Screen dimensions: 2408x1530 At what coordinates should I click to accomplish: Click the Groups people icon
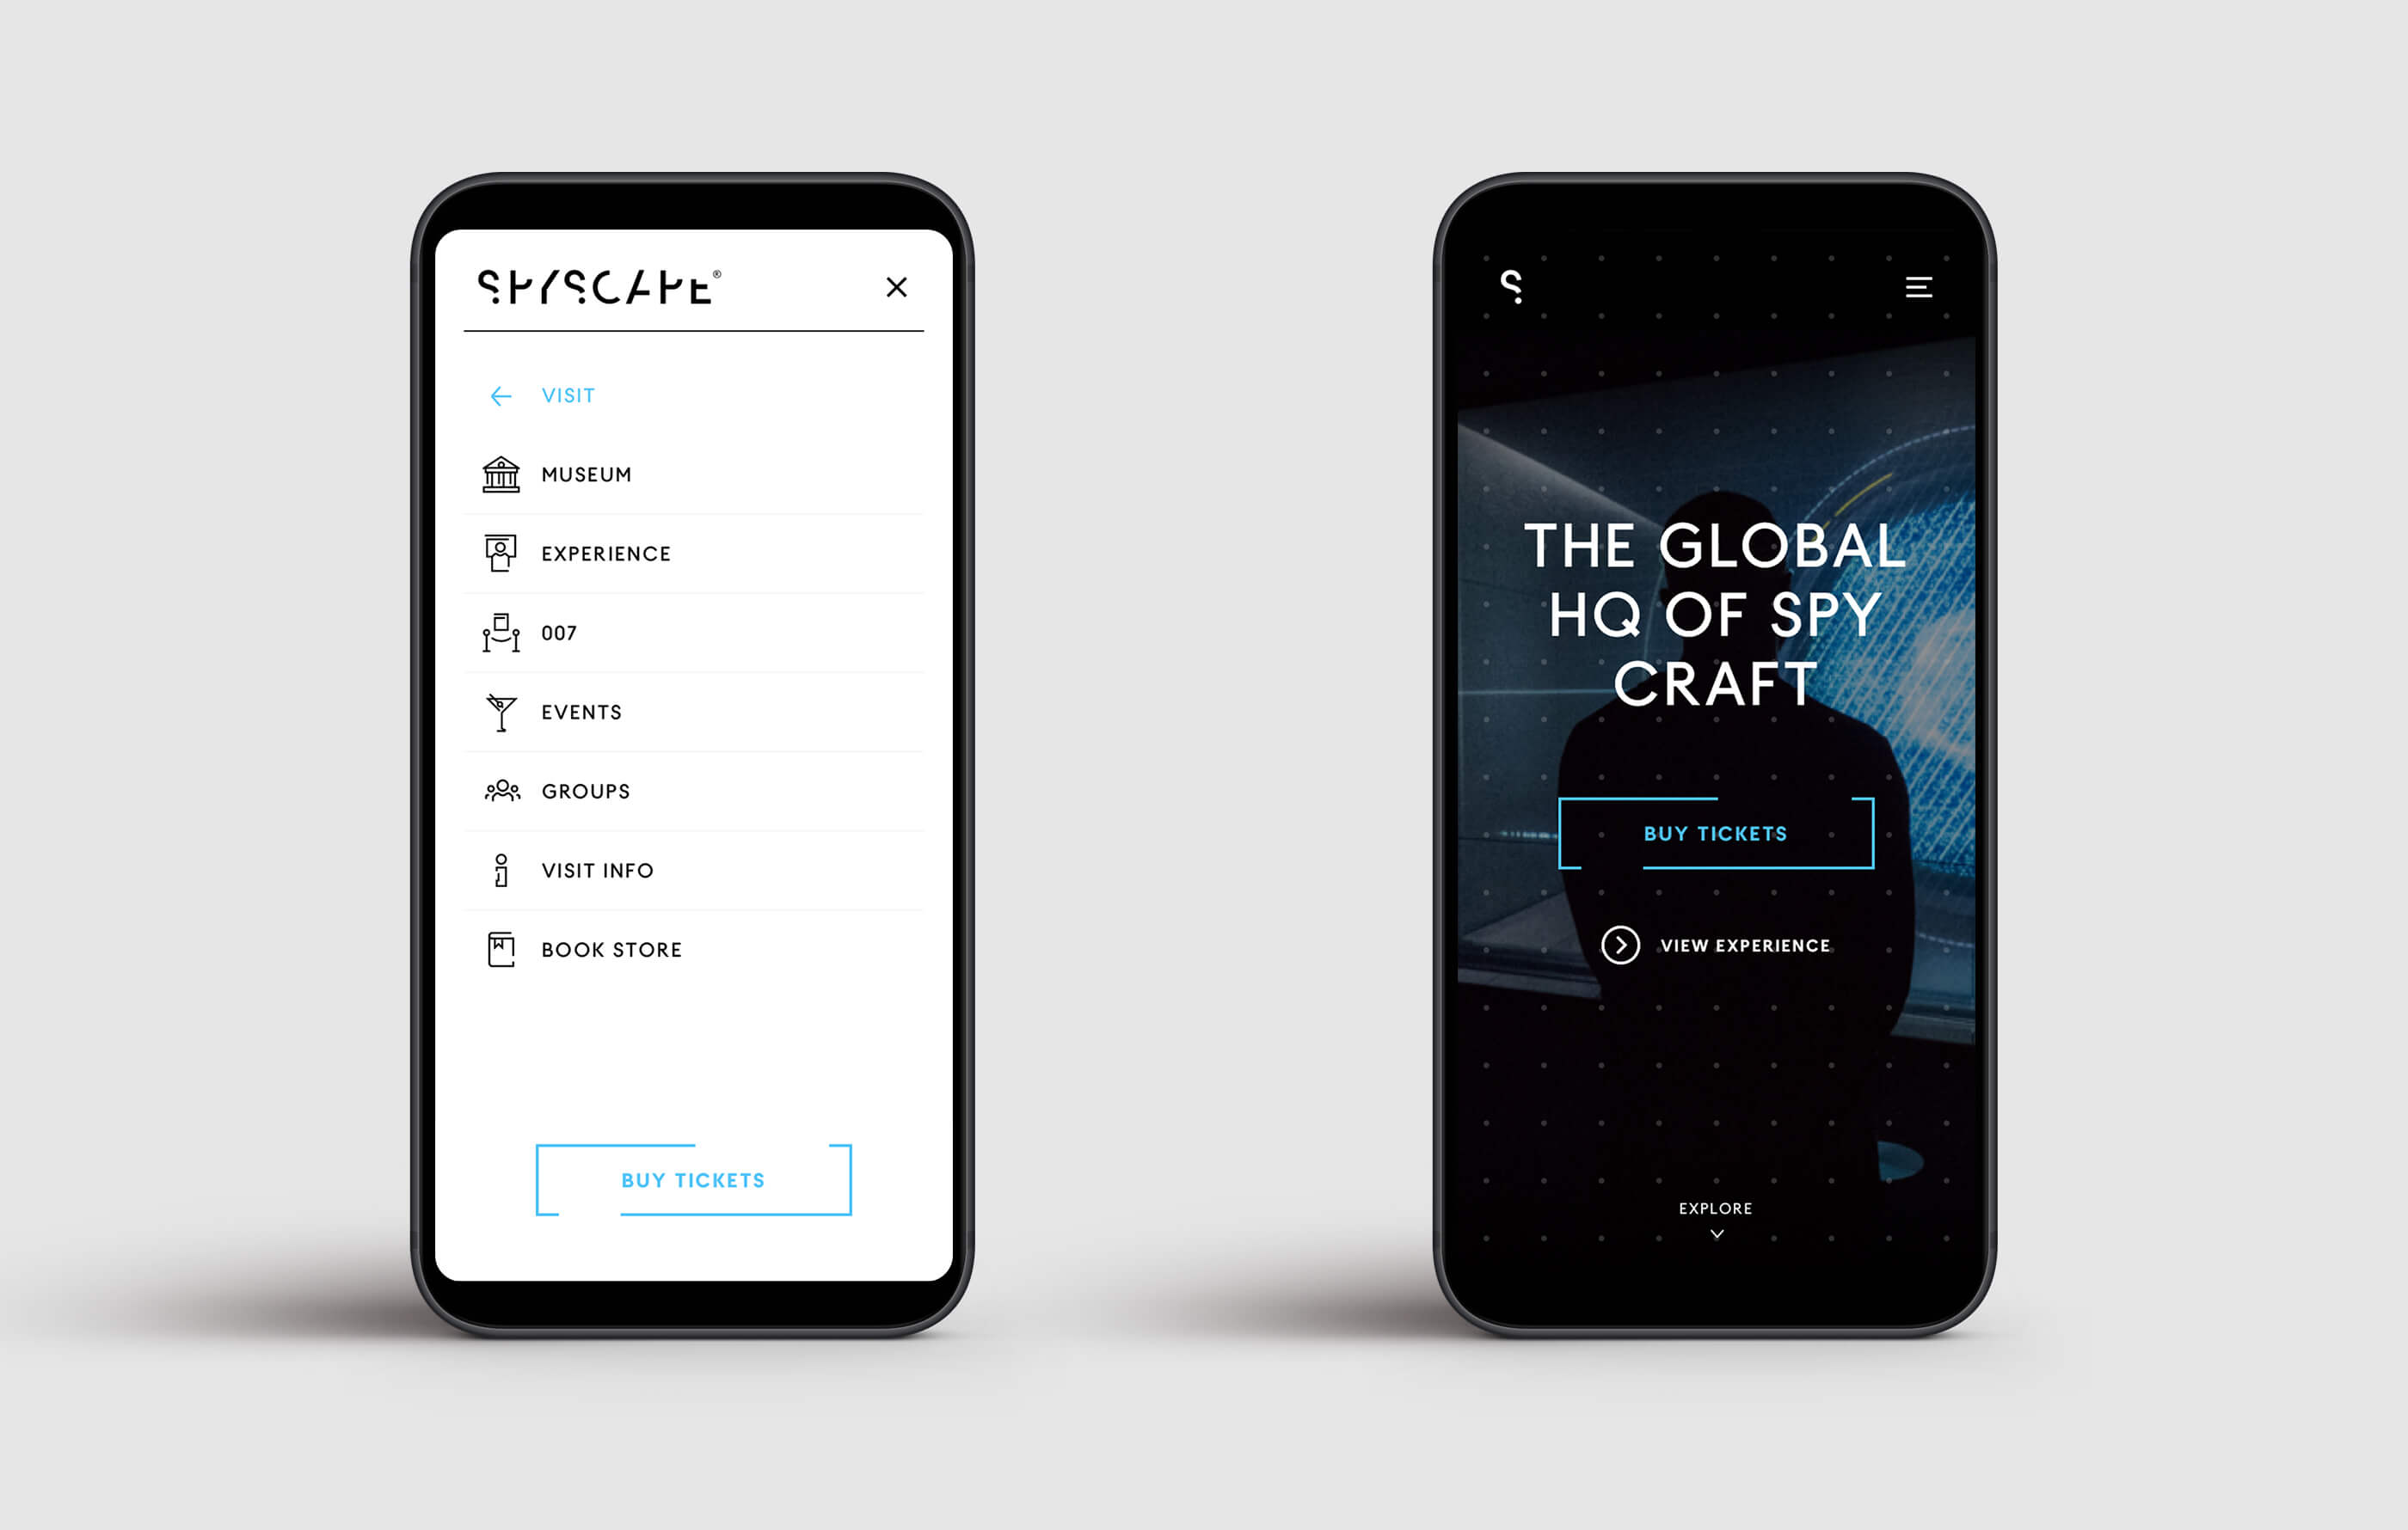click(497, 793)
